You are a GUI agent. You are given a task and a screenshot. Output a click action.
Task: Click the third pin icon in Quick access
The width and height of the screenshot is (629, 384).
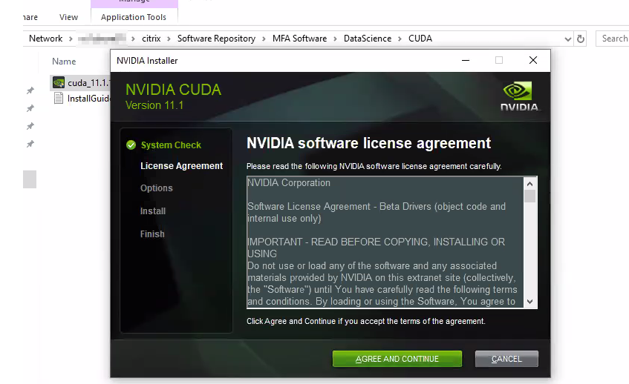(x=30, y=126)
